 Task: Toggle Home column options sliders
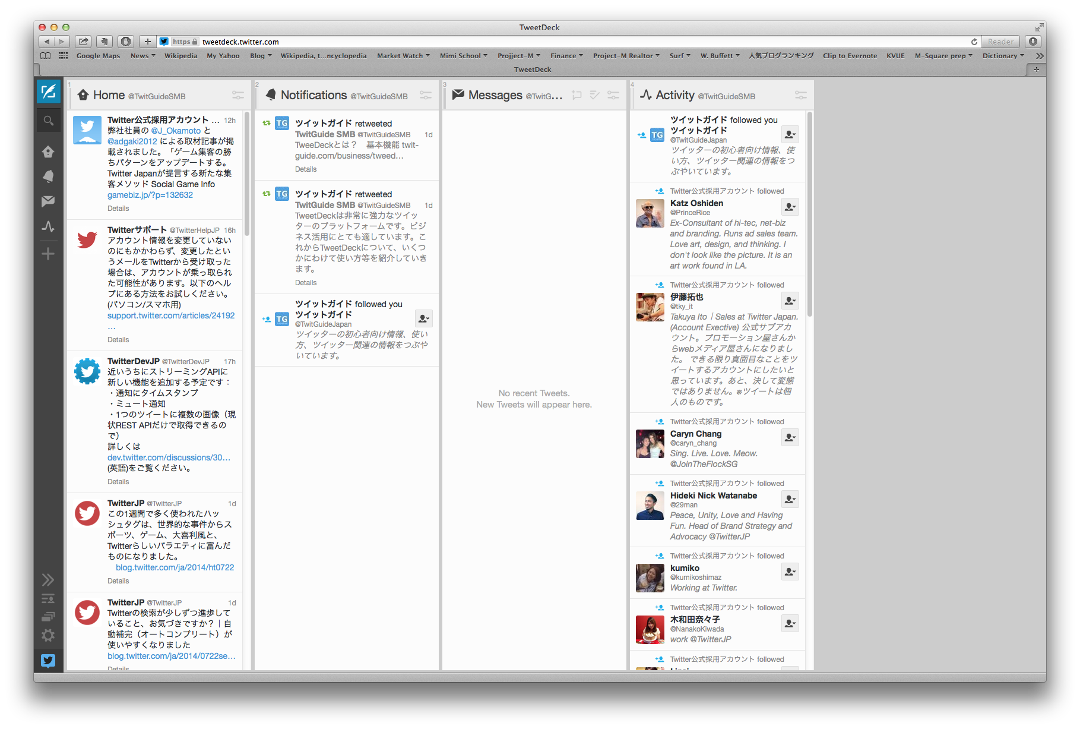237,95
